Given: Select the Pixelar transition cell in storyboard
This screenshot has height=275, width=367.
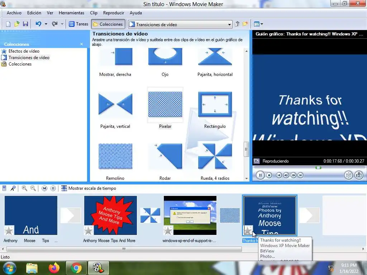Looking at the screenshot, I should click(230, 215).
